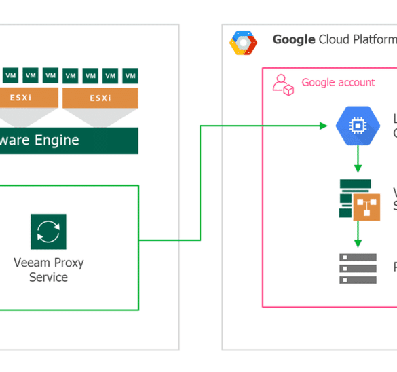Image resolution: width=397 pixels, height=372 pixels.
Task: Select the leftmost VM block
Action: coord(10,75)
